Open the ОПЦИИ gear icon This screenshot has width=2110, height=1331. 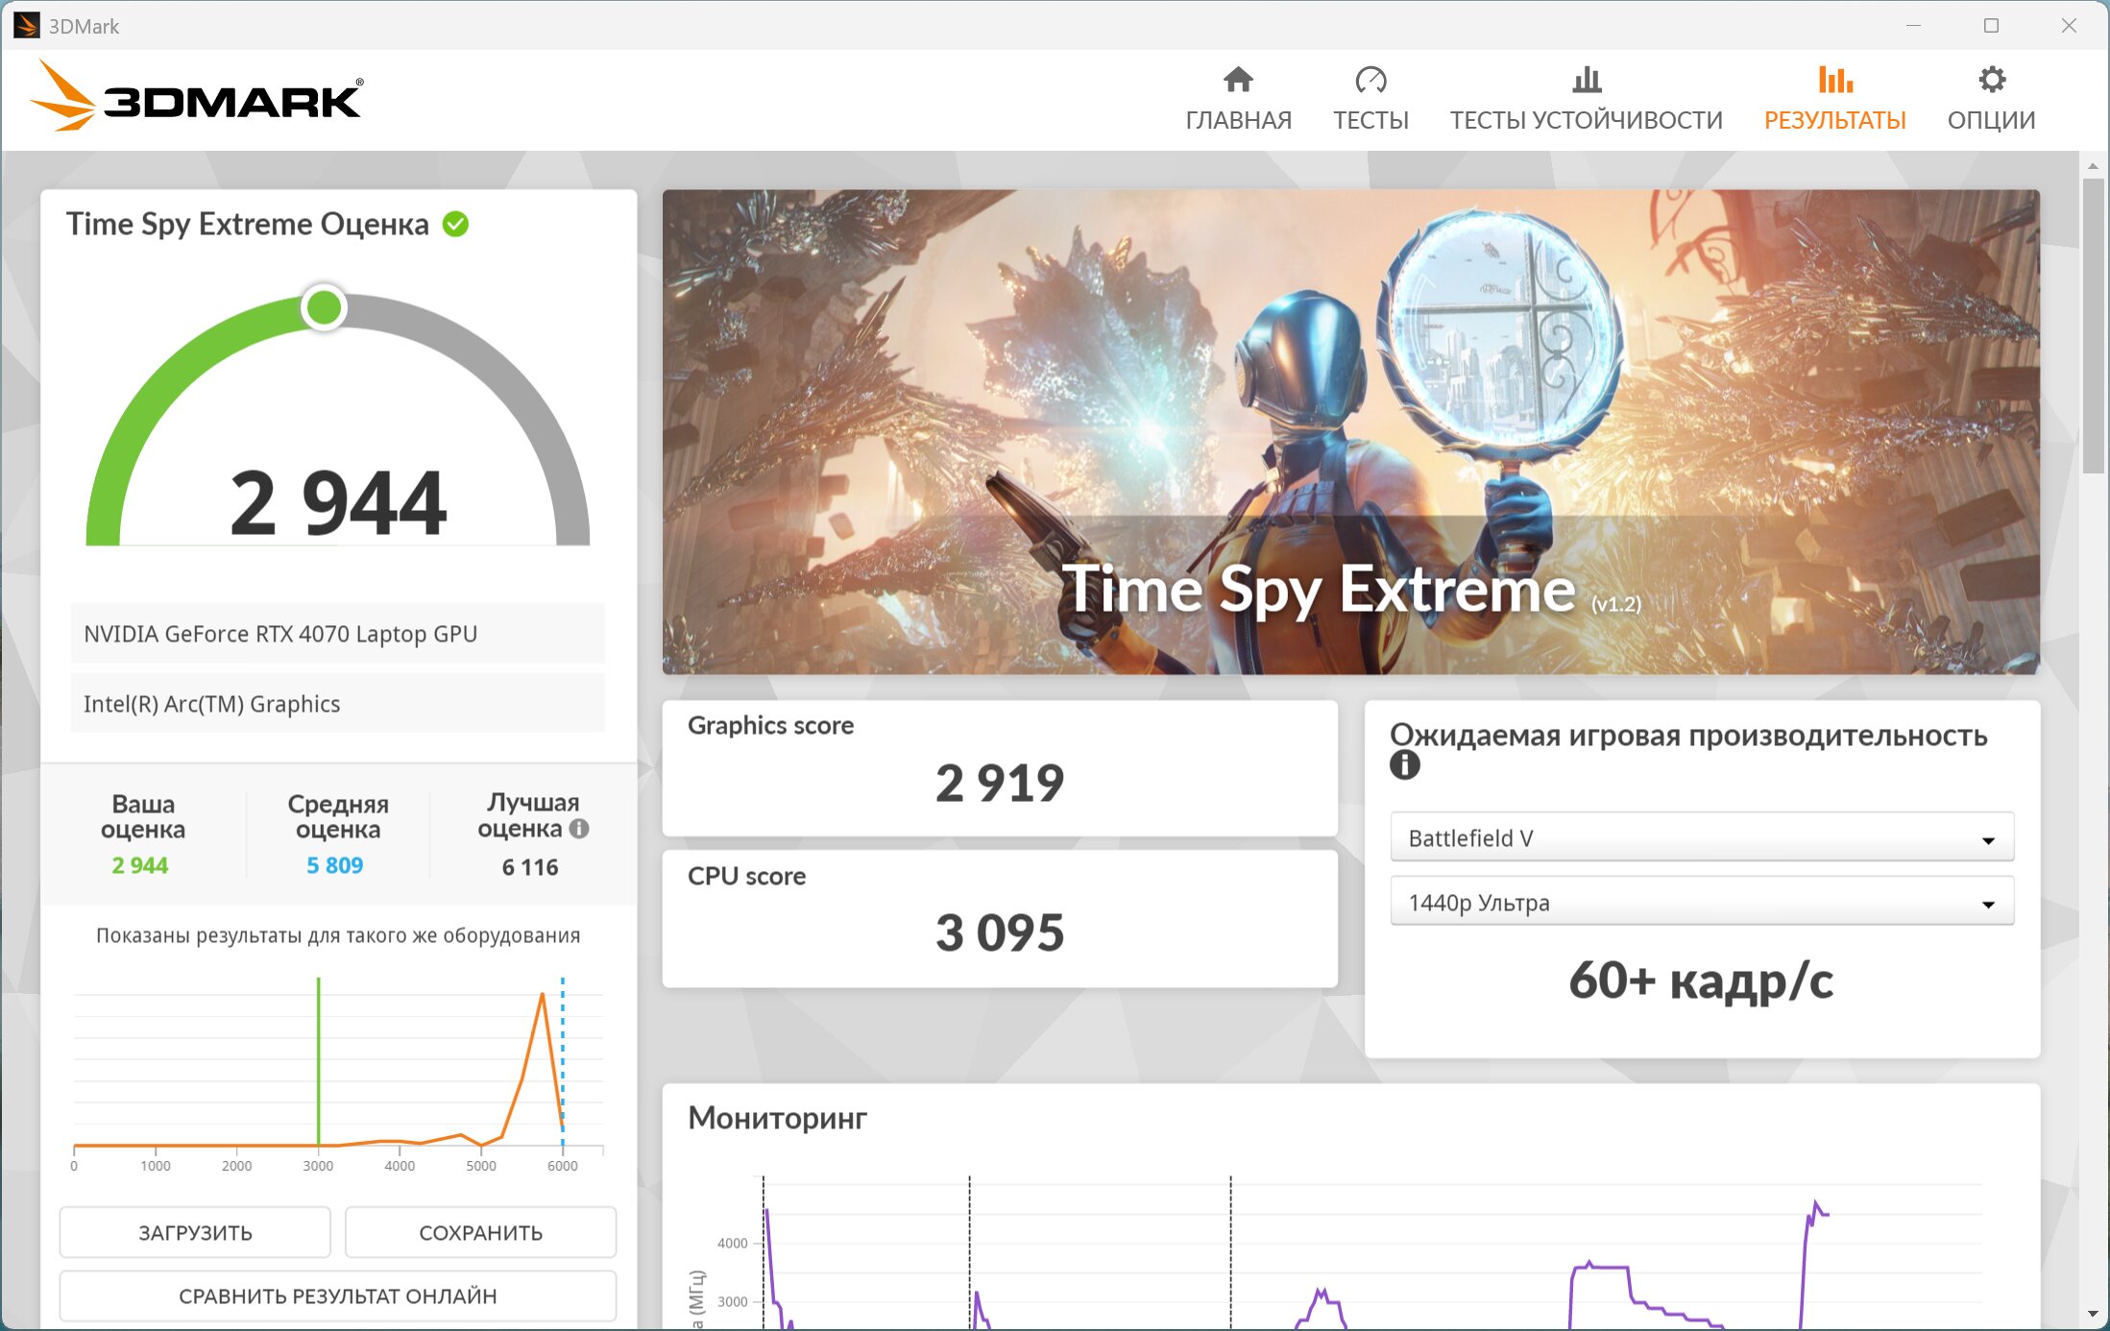click(1992, 80)
